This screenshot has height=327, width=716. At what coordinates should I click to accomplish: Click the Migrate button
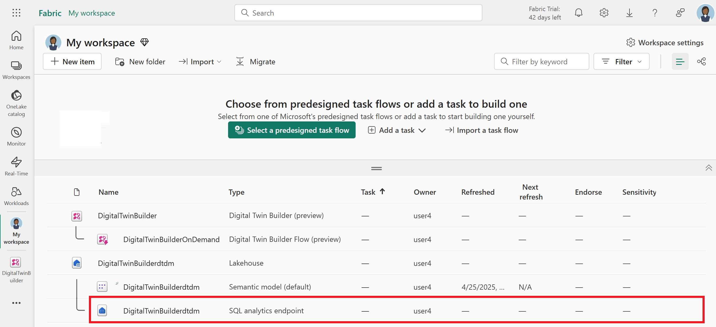(x=256, y=62)
